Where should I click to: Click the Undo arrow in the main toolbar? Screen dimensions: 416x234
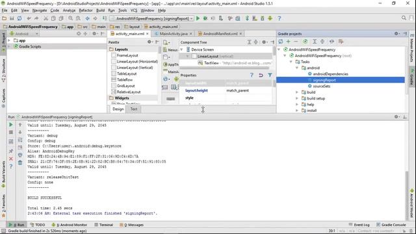[29, 18]
